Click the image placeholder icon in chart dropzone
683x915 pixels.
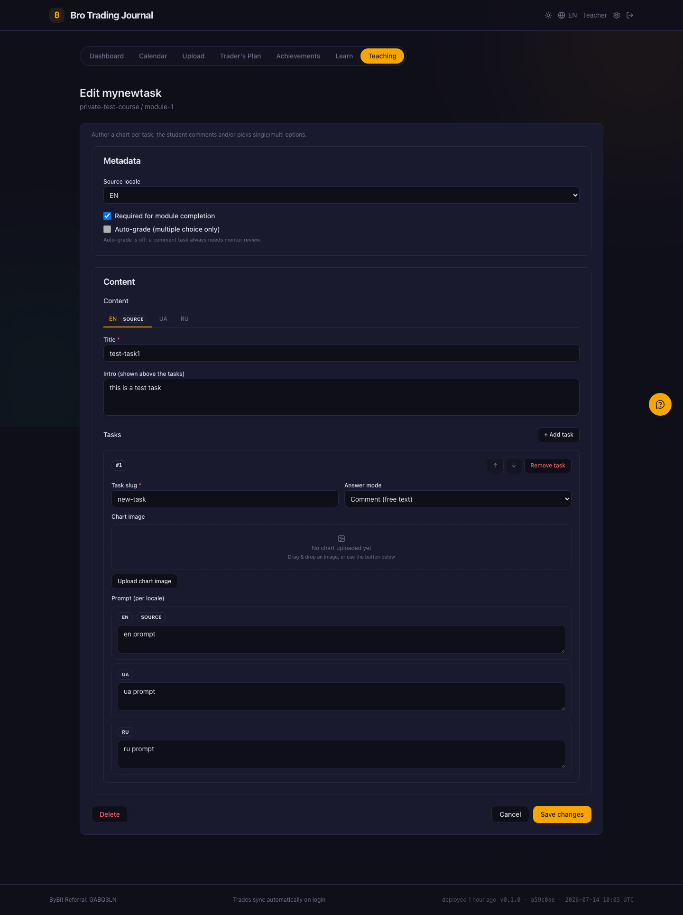[341, 539]
